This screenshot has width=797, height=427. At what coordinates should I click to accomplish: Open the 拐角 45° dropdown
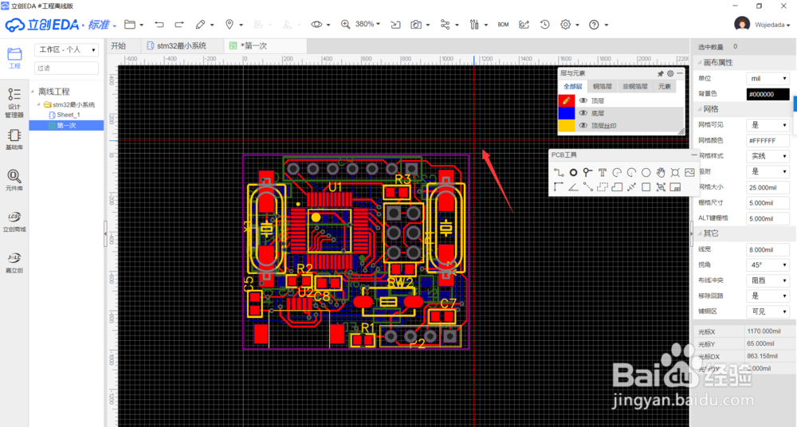[768, 264]
